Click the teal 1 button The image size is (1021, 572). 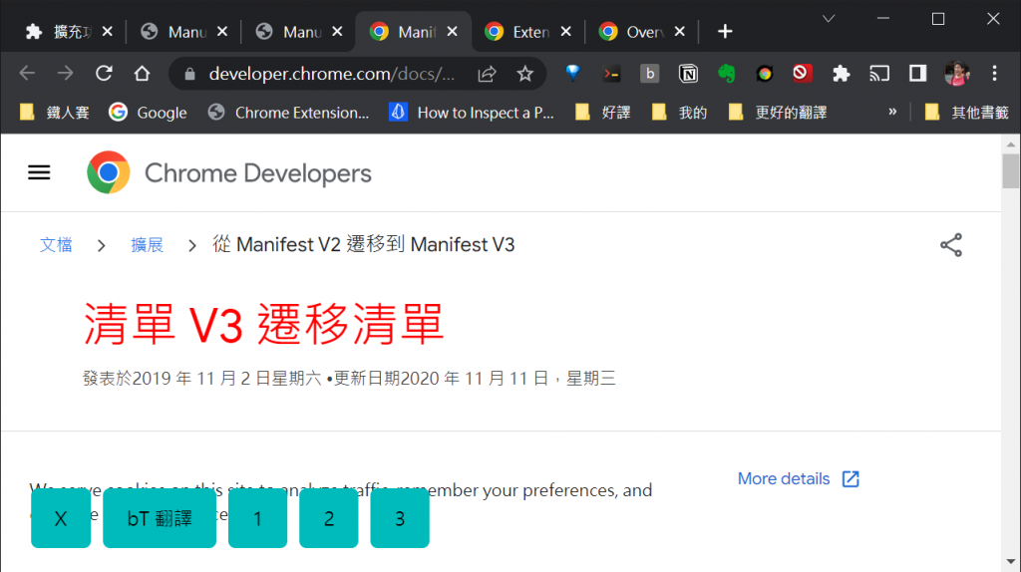(x=258, y=518)
